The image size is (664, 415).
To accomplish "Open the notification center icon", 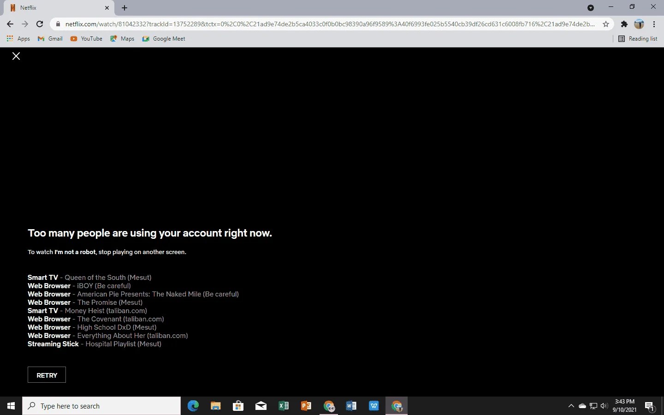I will [x=650, y=406].
